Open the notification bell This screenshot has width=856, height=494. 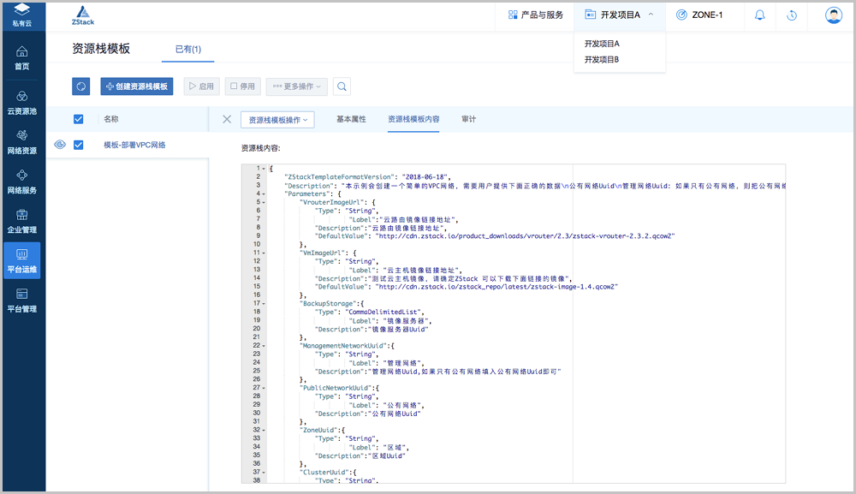[x=759, y=15]
